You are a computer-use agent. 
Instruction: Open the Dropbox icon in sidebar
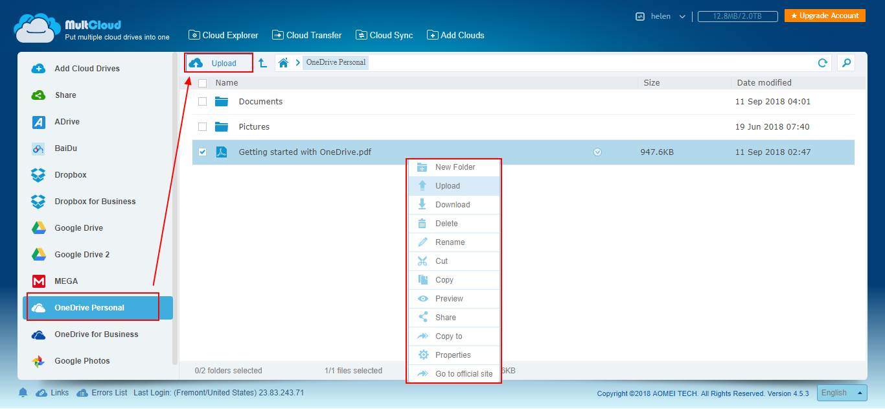[x=38, y=175]
